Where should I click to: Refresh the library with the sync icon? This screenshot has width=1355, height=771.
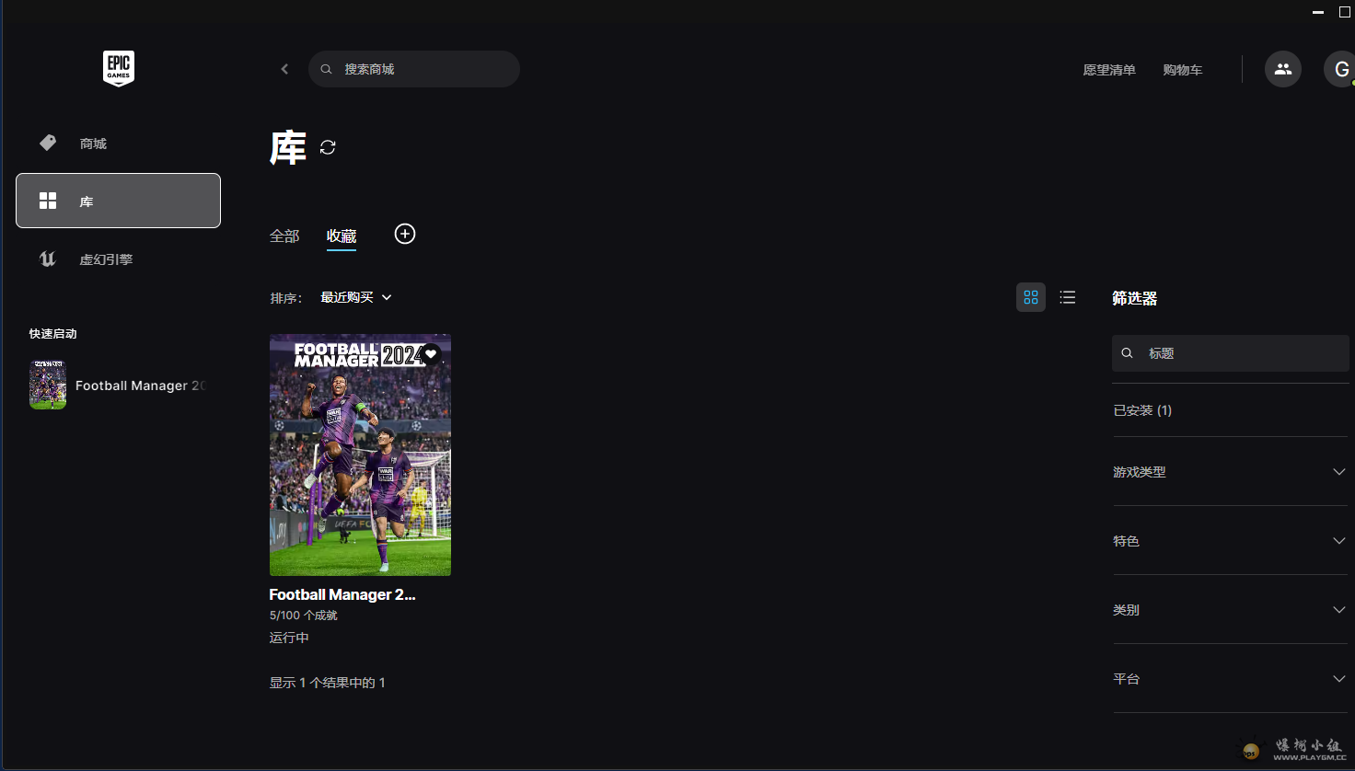coord(328,147)
